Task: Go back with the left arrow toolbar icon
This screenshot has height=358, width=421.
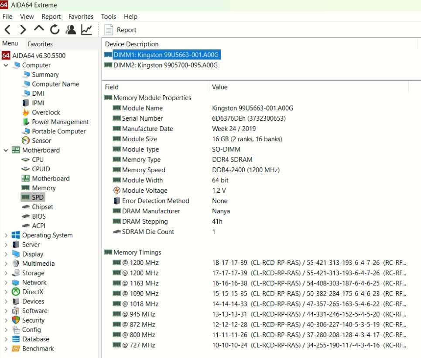Action: pyautogui.click(x=7, y=30)
